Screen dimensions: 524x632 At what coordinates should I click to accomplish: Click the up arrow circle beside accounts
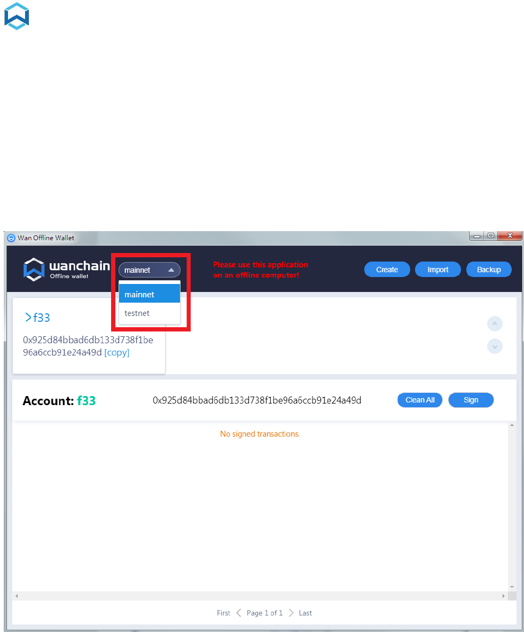[495, 323]
